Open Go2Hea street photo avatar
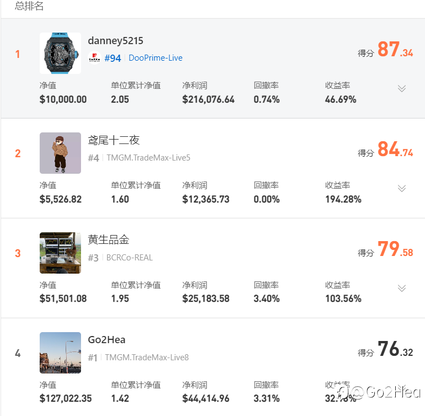425x416 pixels. (x=60, y=353)
